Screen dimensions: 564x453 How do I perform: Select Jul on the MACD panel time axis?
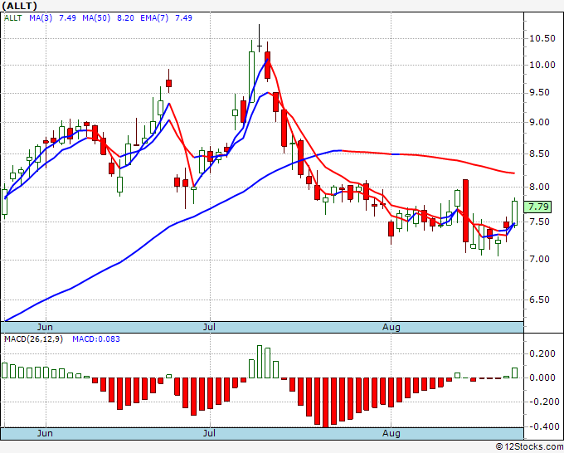tap(209, 433)
